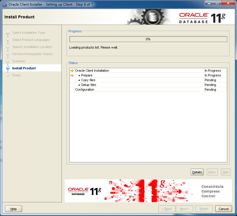Select the Select Product Languages step
Image resolution: width=237 pixels, height=216 pixels.
[31, 40]
